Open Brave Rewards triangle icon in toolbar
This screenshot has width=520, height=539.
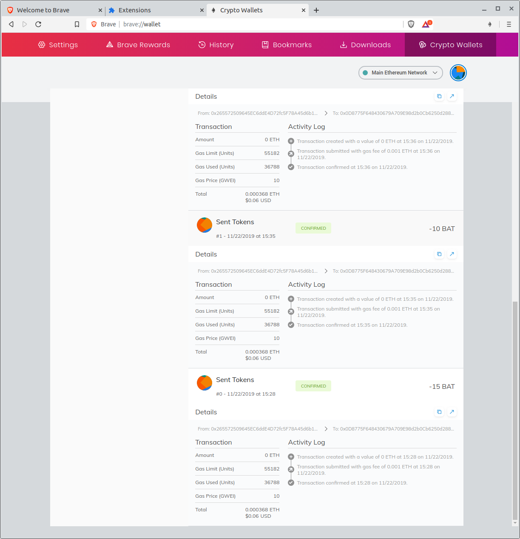click(x=426, y=24)
